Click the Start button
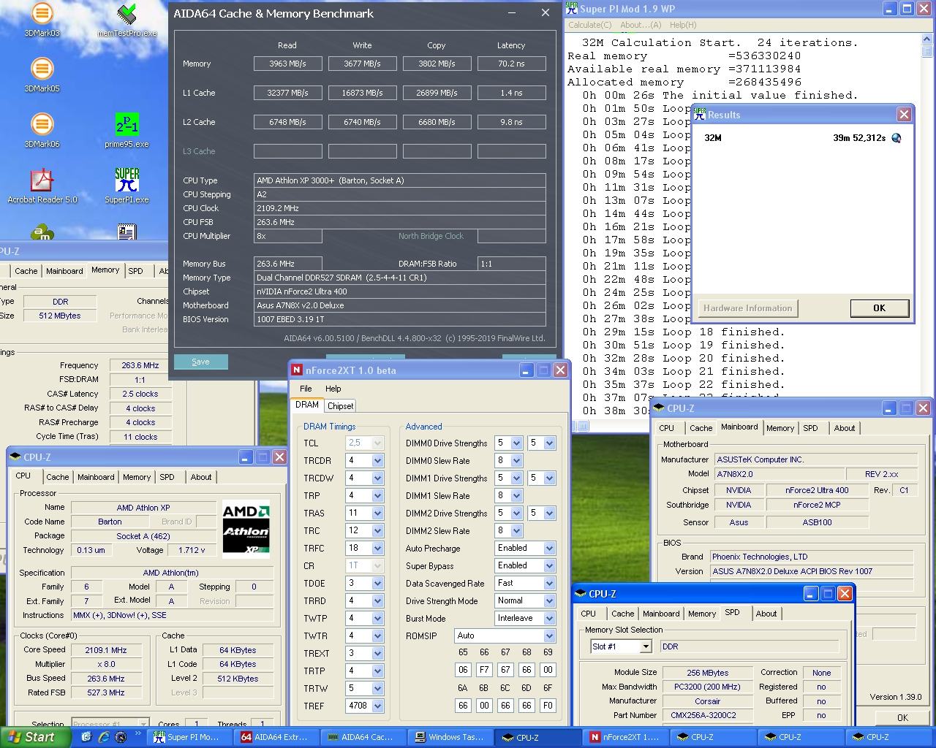This screenshot has width=936, height=748. coord(35,737)
